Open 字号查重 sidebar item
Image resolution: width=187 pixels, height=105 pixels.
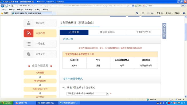click(x=40, y=44)
